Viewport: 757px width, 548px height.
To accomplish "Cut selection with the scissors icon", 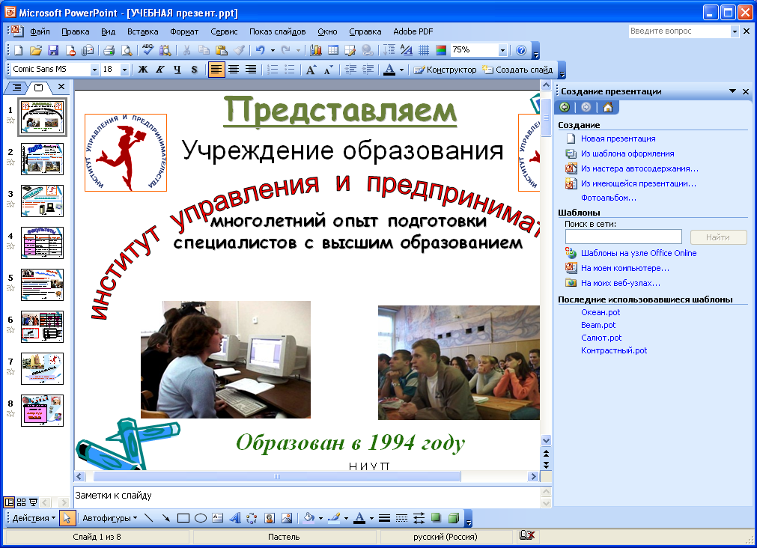I will pos(186,50).
